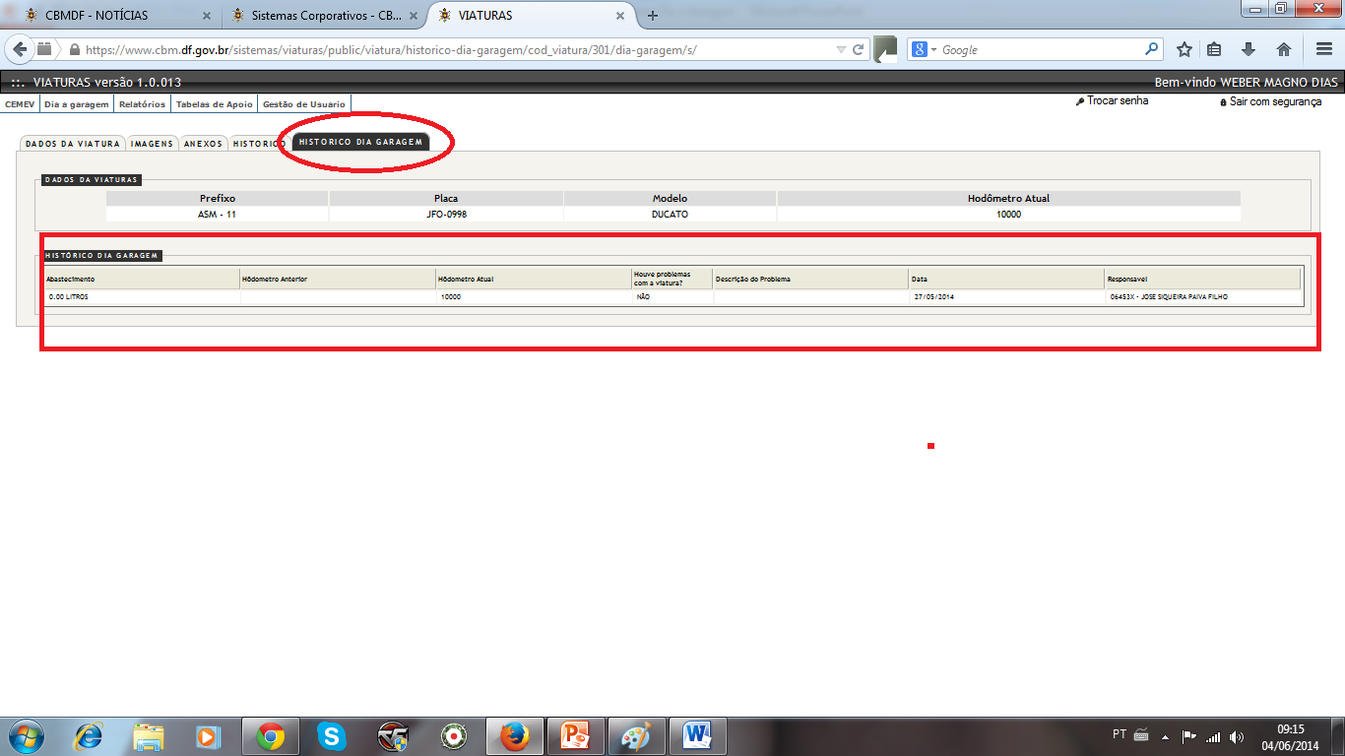This screenshot has height=756, width=1345.
Task: Select the Historico Dia Garagem tab
Action: (x=360, y=143)
